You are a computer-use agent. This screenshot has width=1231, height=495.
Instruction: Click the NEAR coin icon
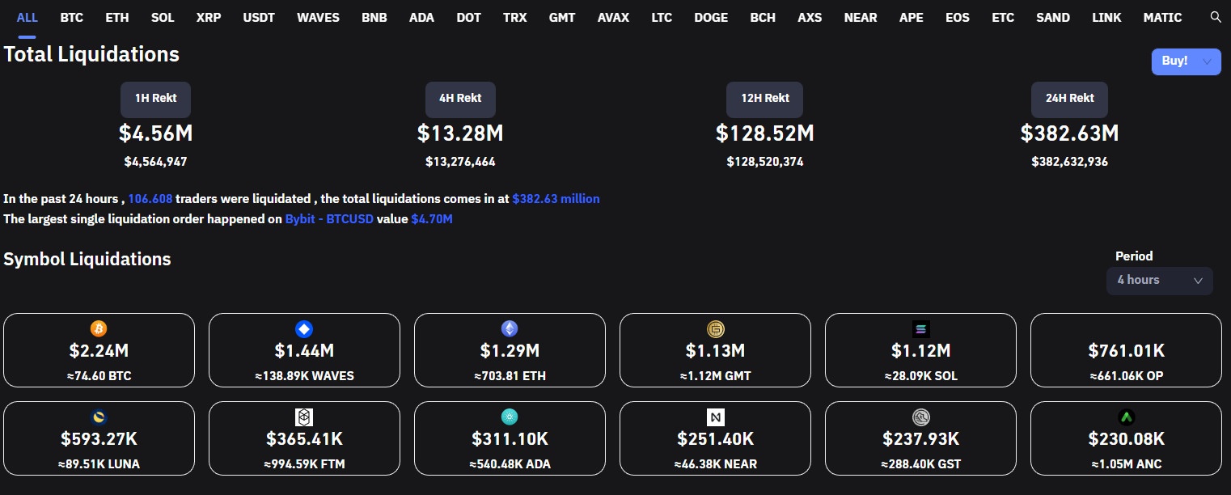click(x=715, y=417)
